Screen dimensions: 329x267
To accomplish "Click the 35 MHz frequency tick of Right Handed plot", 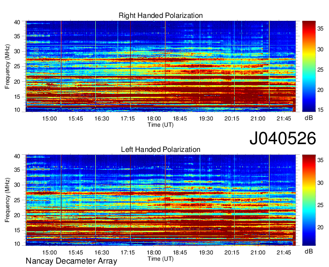I will click(x=17, y=36).
